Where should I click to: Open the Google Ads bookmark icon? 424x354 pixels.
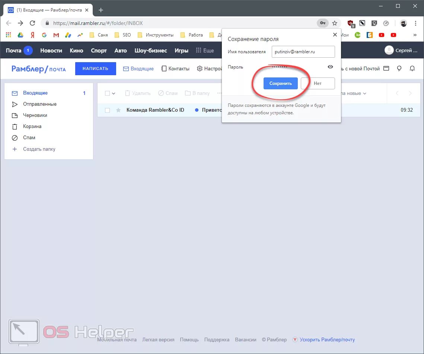click(68, 35)
